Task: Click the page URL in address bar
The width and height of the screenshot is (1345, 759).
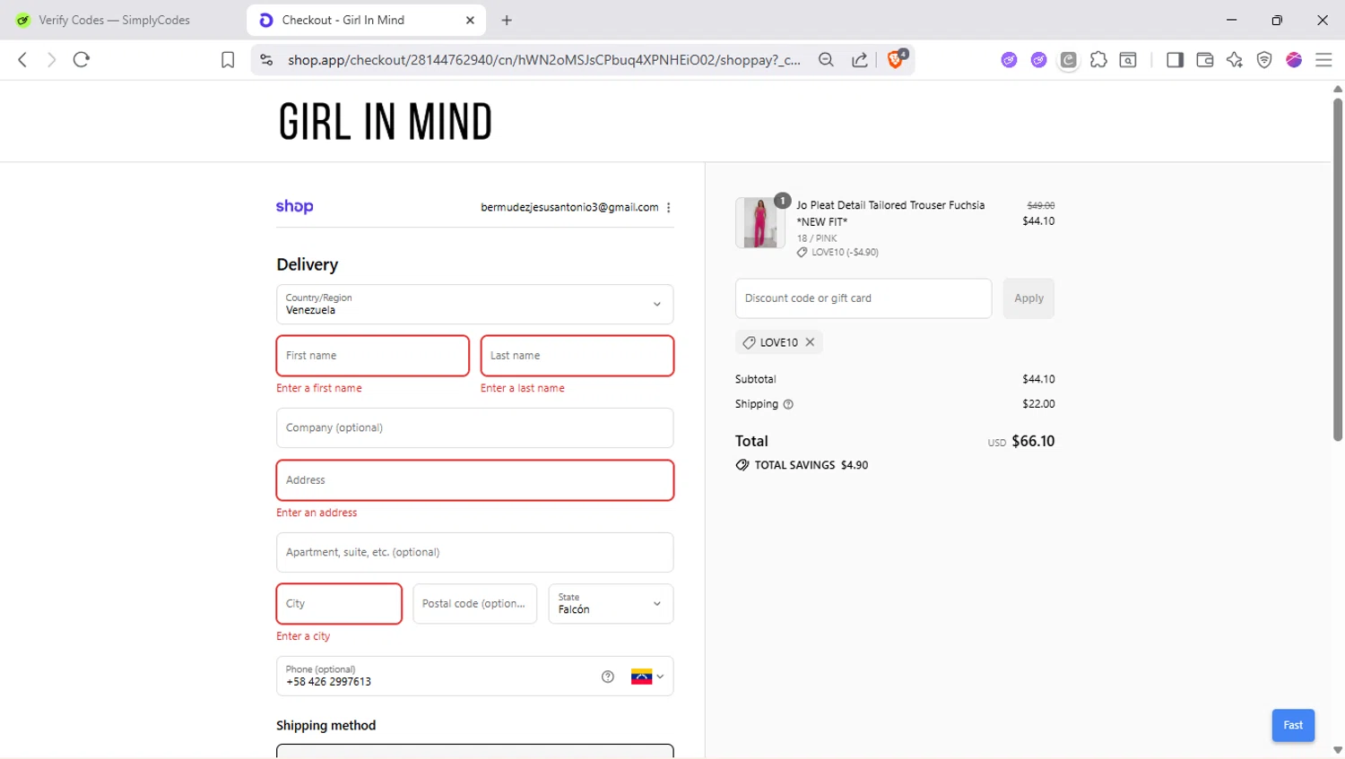Action: click(543, 60)
